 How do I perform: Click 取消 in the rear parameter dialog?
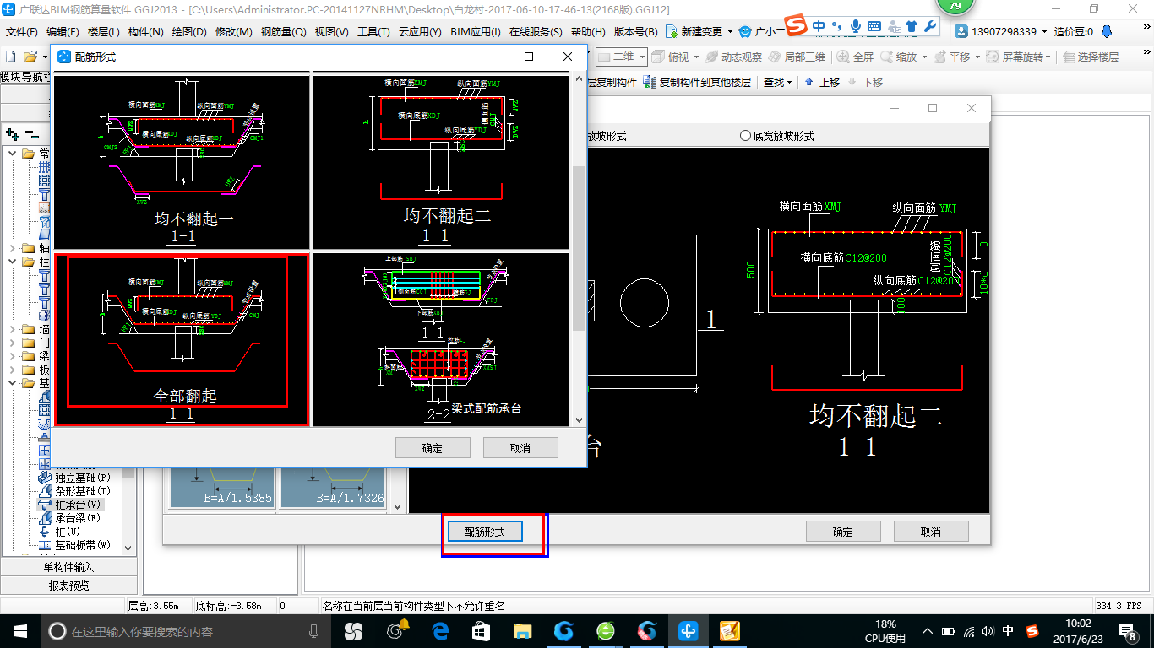[x=931, y=532]
